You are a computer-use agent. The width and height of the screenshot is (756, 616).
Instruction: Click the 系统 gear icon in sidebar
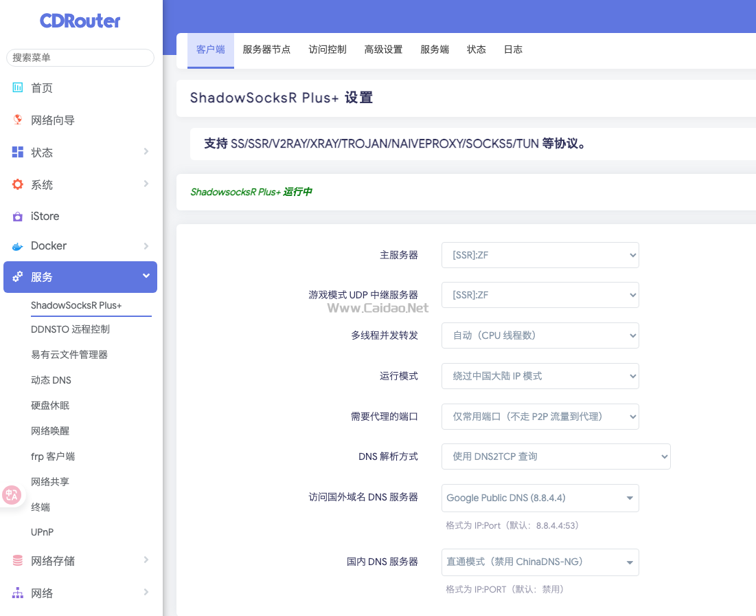pos(18,184)
